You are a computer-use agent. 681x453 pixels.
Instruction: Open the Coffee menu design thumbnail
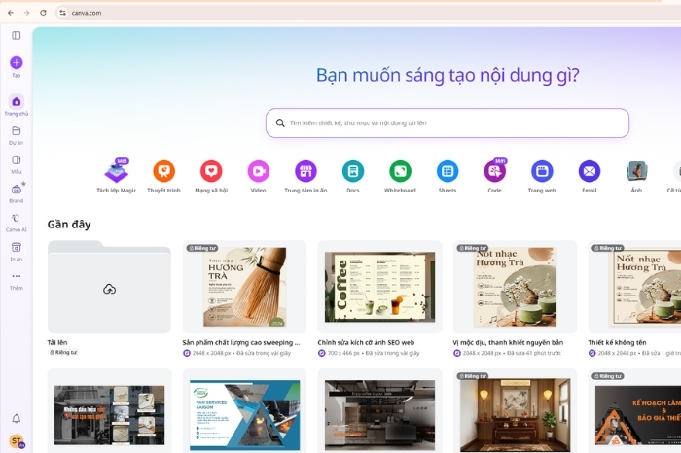pos(379,287)
